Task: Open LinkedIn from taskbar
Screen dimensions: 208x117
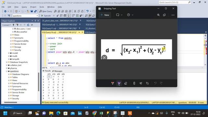Action: (80, 113)
